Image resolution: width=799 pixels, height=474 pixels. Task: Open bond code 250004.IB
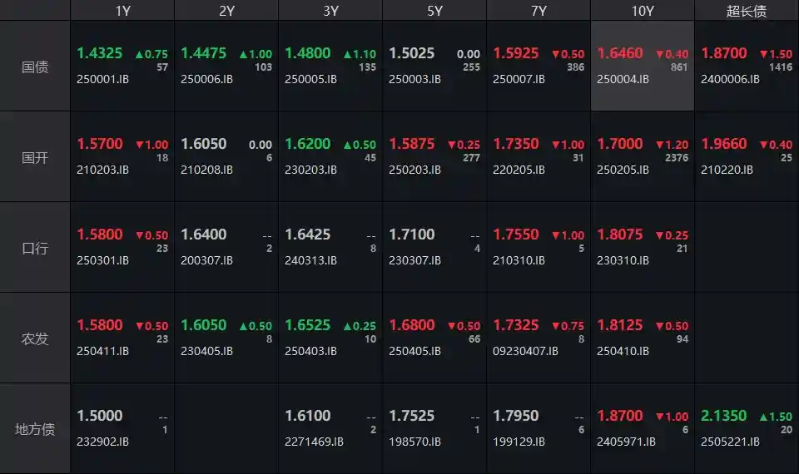coord(623,80)
